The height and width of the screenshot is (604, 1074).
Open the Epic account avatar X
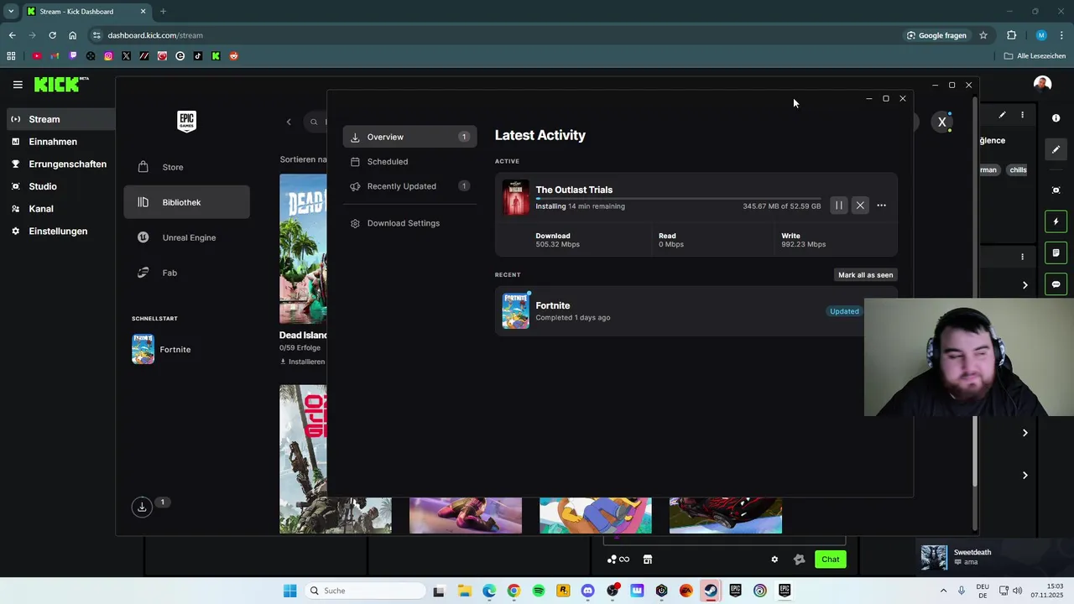pyautogui.click(x=942, y=122)
